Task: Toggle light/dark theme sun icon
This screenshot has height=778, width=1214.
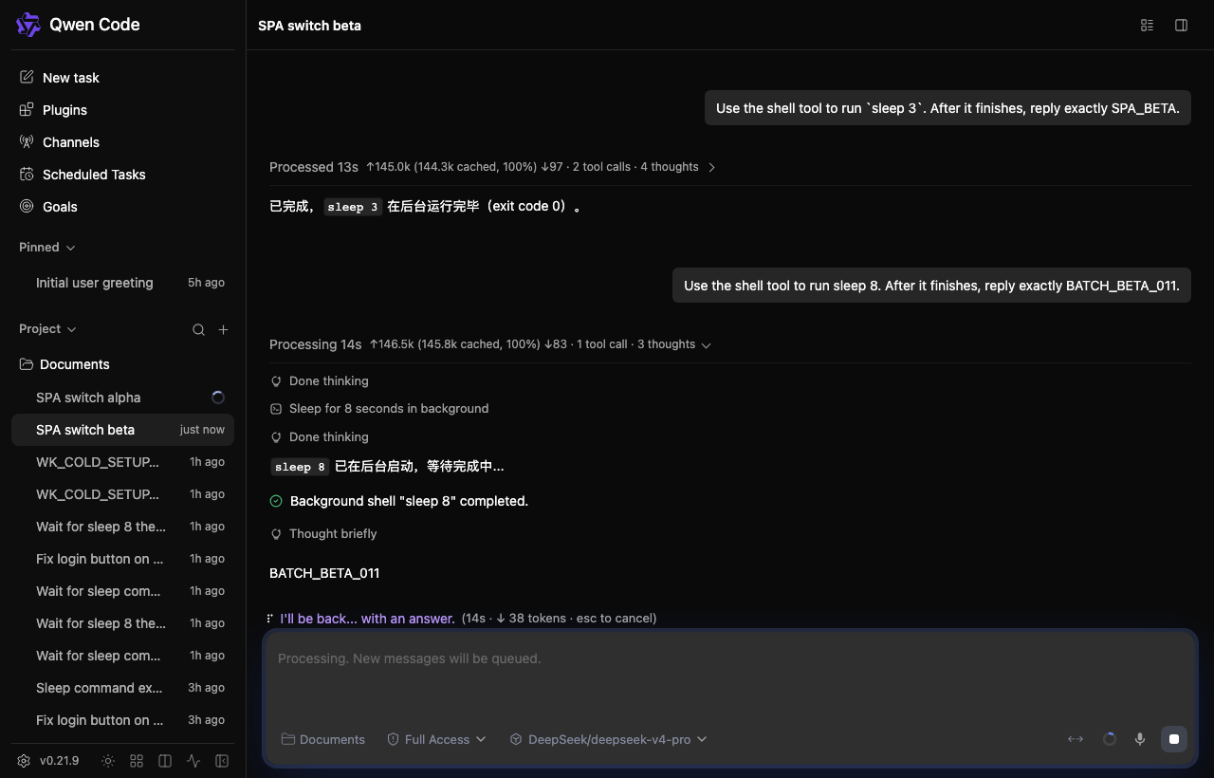Action: coord(108,761)
